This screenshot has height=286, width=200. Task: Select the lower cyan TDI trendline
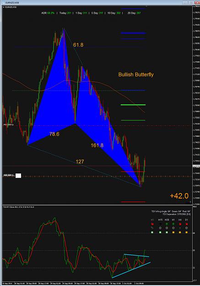(131, 270)
